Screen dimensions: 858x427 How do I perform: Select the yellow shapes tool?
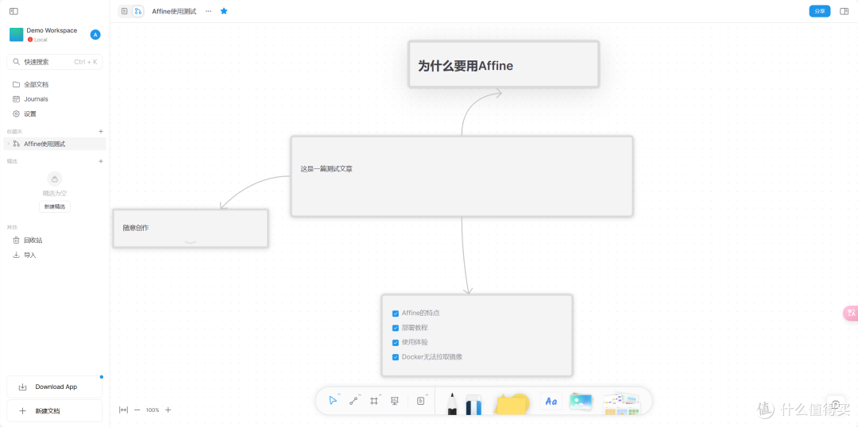(512, 404)
